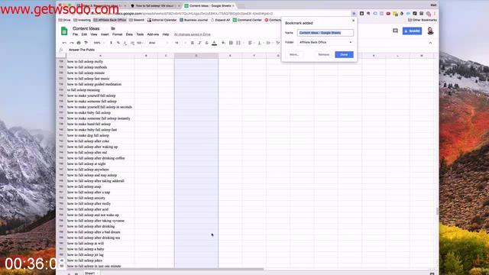Toggle Strikethrough formatting
489x275 pixels.
click(207, 43)
